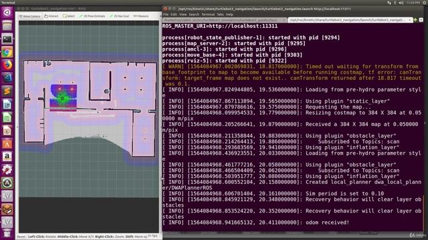This screenshot has width=428, height=240.
Task: Click the clock in top panel
Action: (x=413, y=3)
